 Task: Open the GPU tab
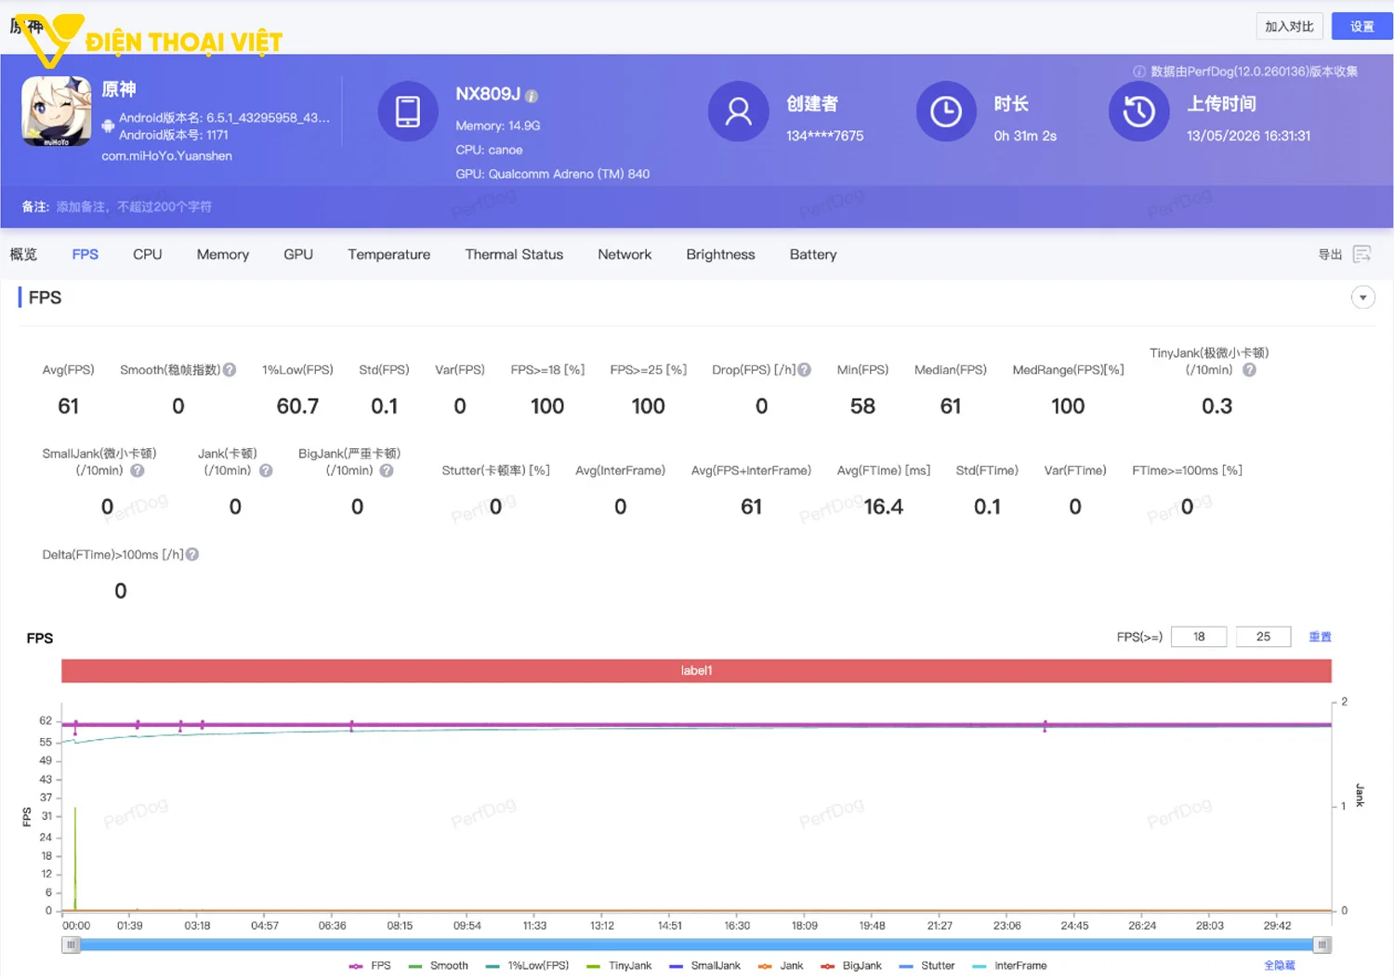pos(298,254)
